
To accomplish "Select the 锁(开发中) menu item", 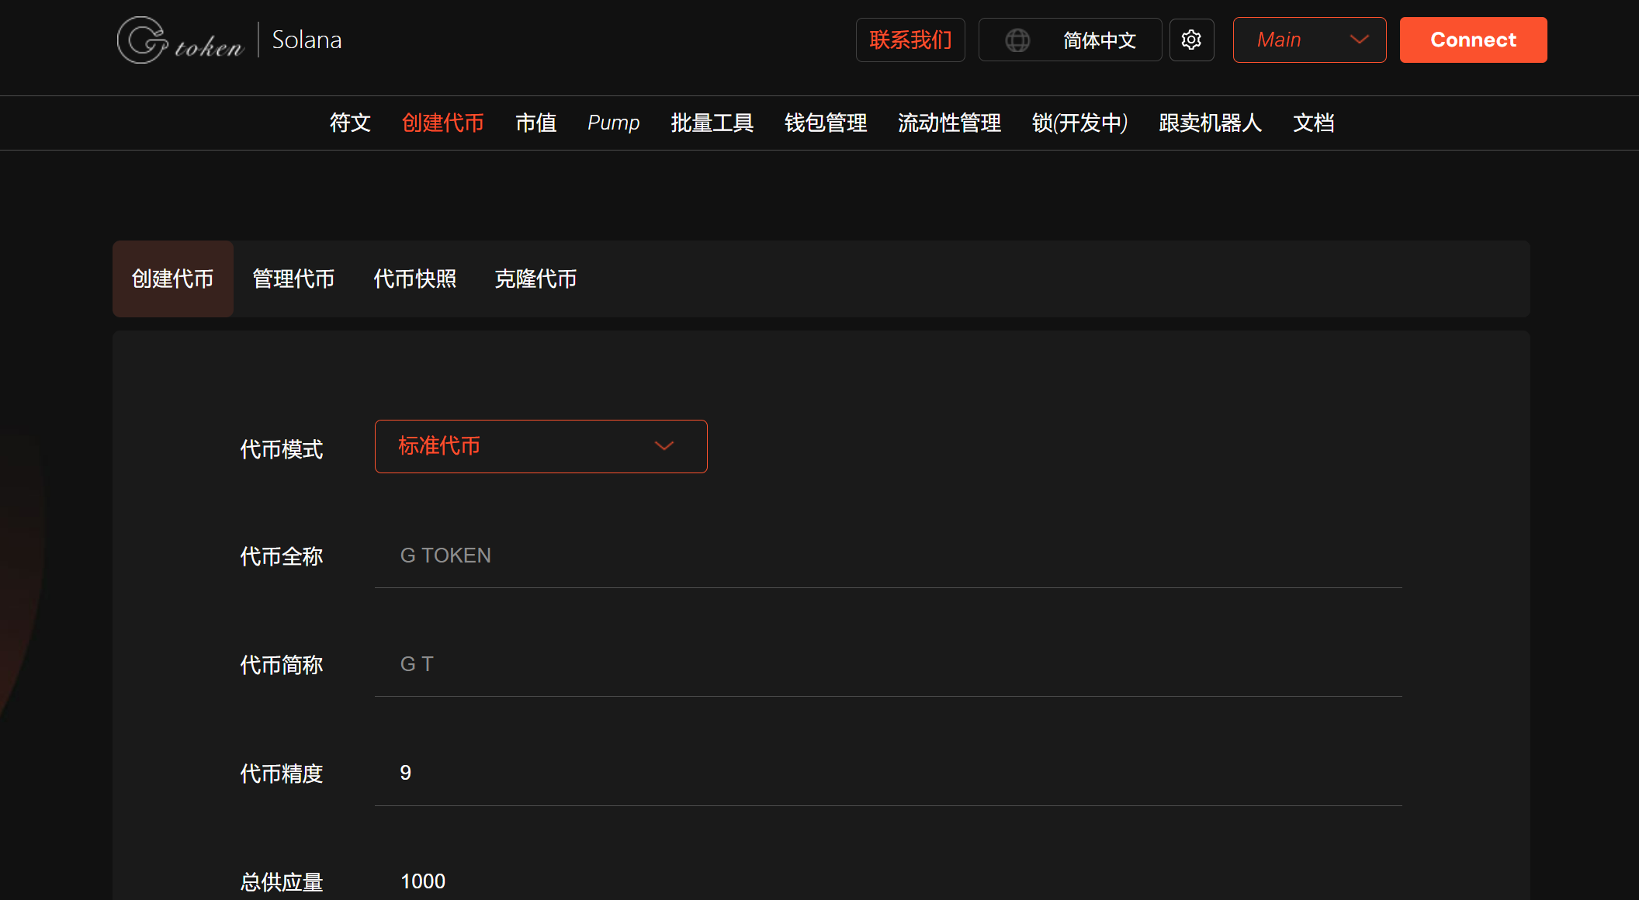I will (1079, 123).
